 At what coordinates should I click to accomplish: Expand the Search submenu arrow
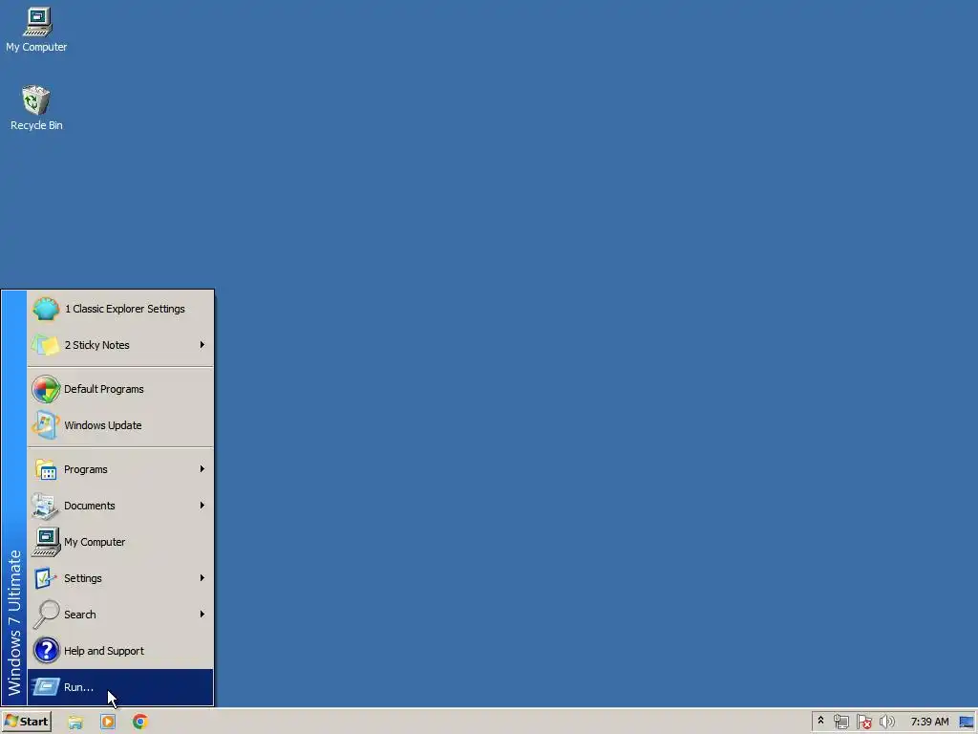click(202, 615)
